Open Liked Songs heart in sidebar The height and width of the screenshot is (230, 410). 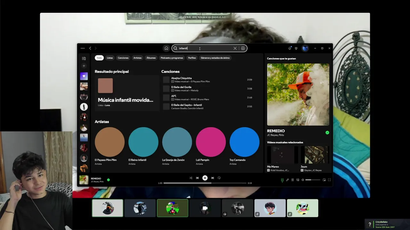pos(84,76)
